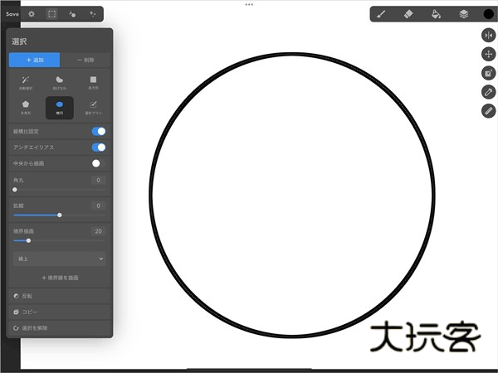
Task: Switch to the 追加 tab
Action: click(x=34, y=60)
